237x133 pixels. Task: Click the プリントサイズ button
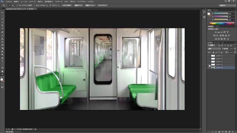[x=103, y=6]
